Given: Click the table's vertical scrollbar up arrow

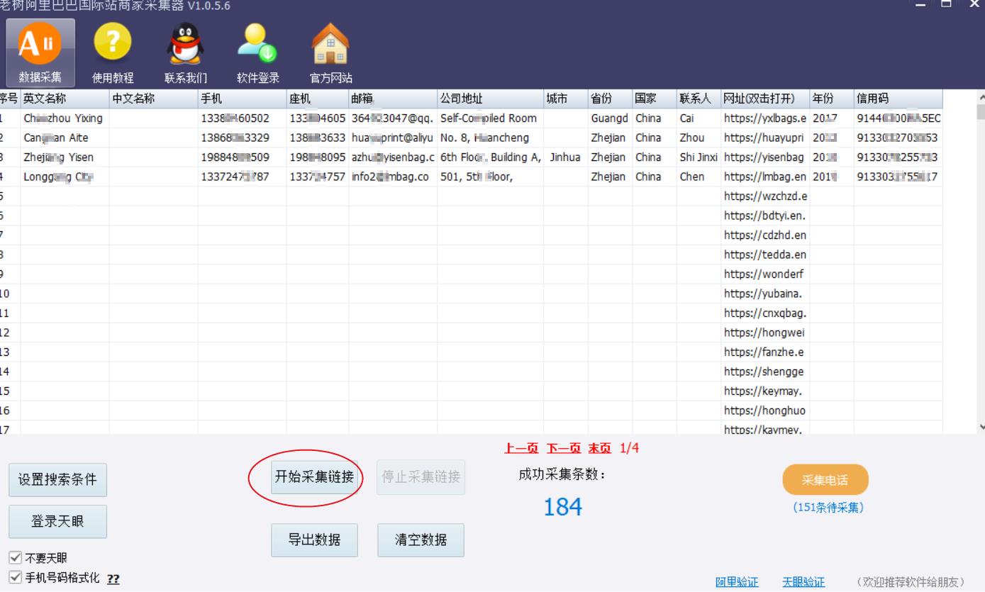Looking at the screenshot, I should pos(981,98).
